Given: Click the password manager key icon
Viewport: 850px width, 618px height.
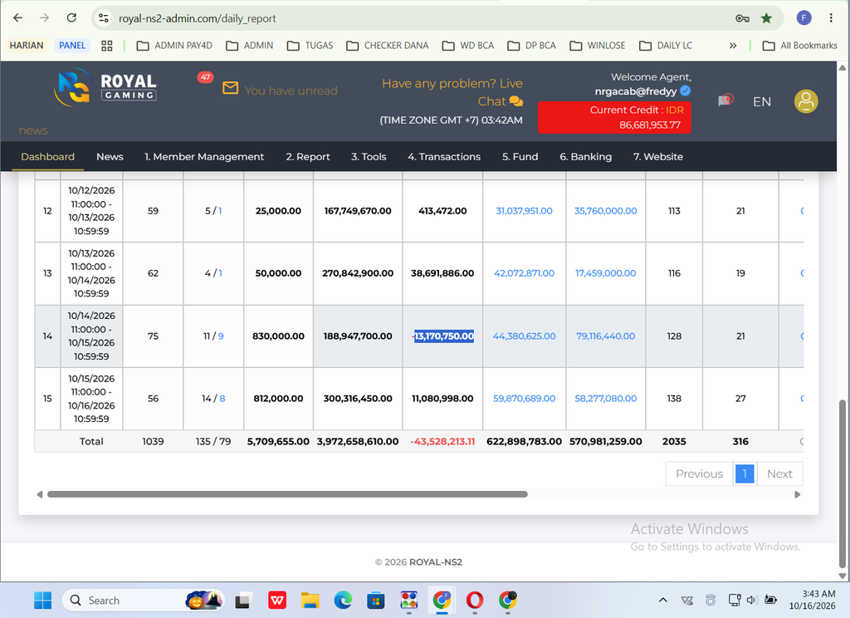Looking at the screenshot, I should (742, 18).
